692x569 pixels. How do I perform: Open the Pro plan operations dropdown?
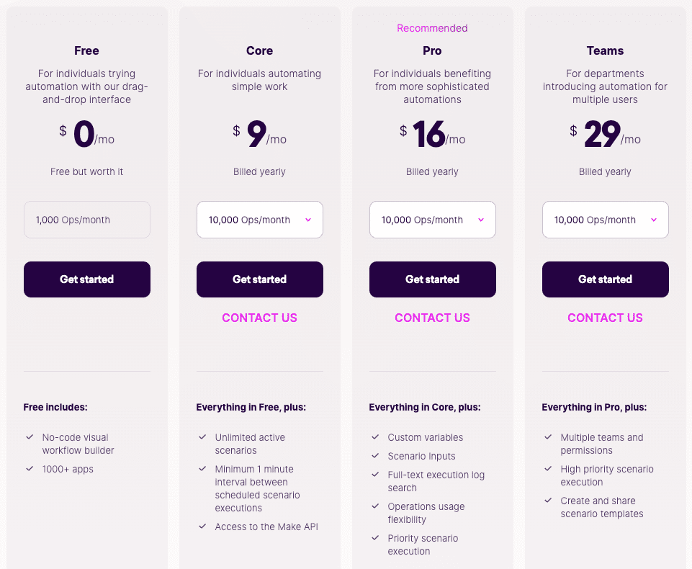[x=432, y=220]
